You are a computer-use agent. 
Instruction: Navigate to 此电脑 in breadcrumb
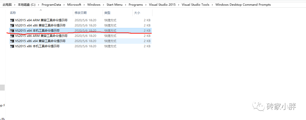click(7, 5)
